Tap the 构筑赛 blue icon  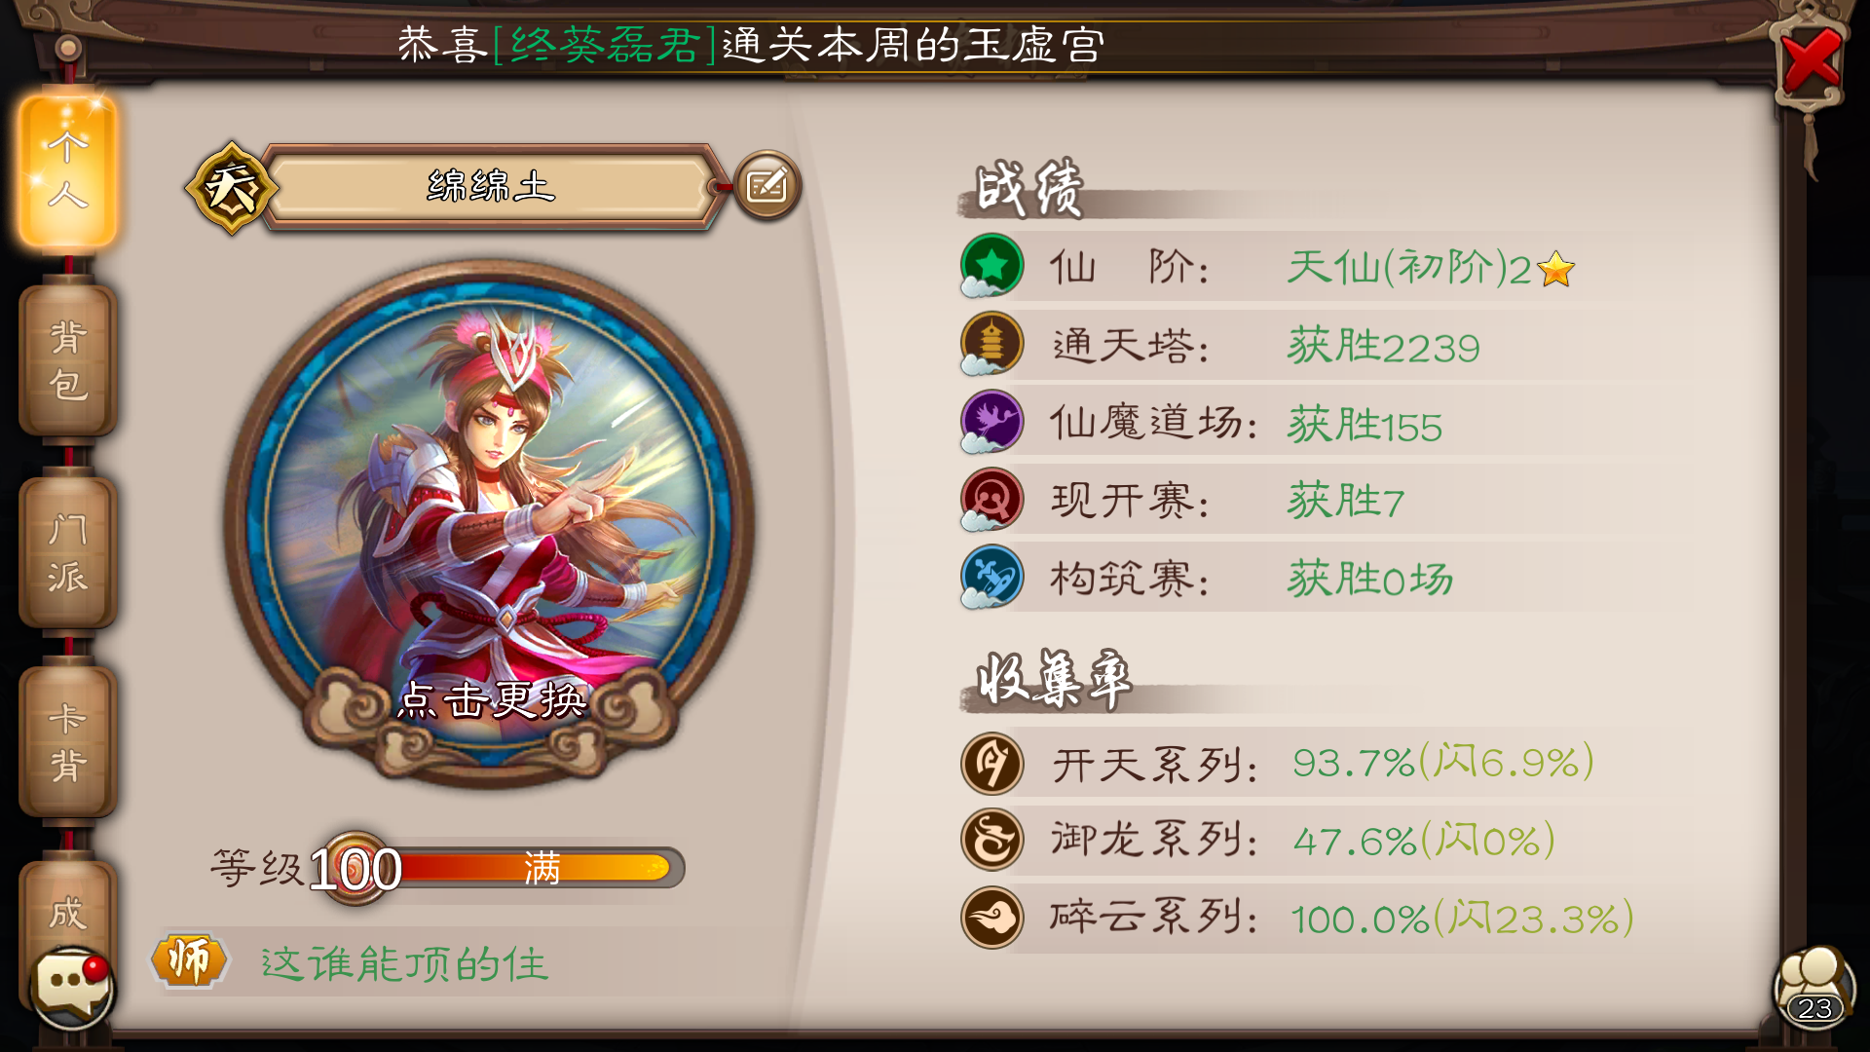991,577
